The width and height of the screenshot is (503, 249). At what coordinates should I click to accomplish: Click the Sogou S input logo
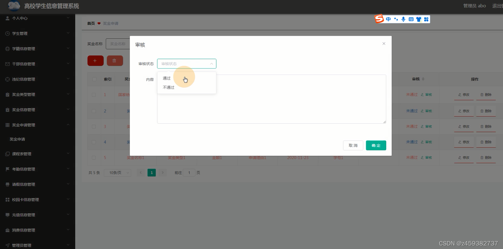(379, 19)
